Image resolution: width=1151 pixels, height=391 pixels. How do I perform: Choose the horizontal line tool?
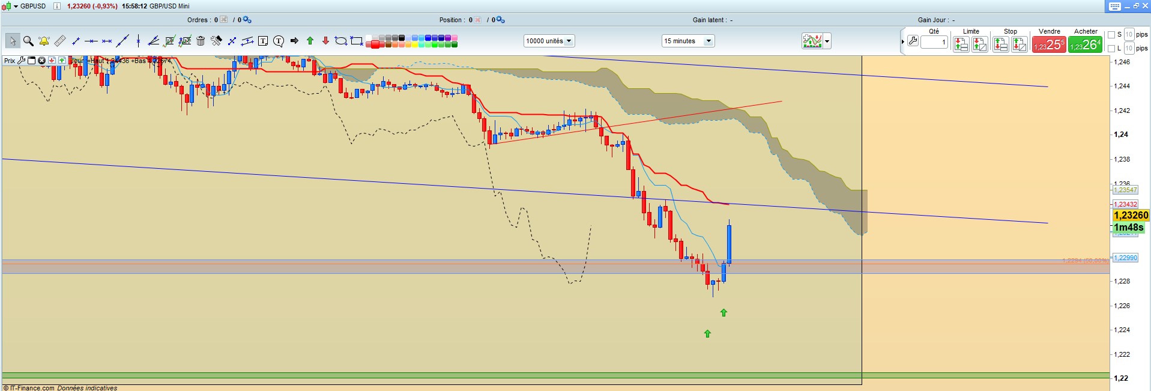91,41
